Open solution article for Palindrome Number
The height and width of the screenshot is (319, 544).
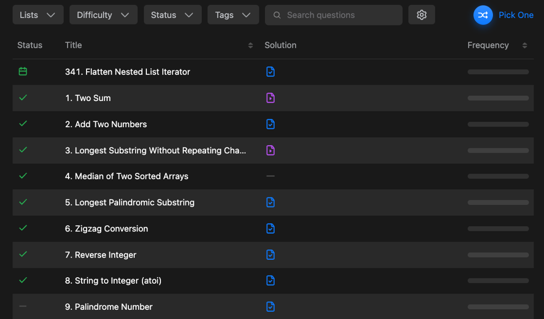coord(270,307)
